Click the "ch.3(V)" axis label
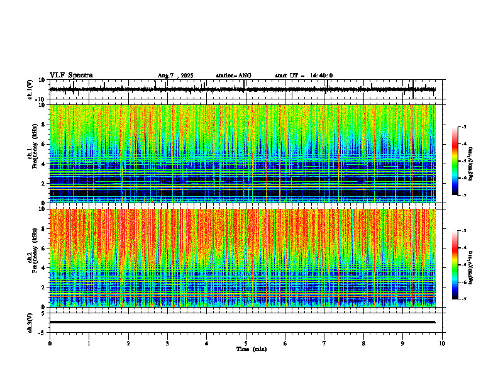The width and height of the screenshot is (498, 385). pos(30,323)
